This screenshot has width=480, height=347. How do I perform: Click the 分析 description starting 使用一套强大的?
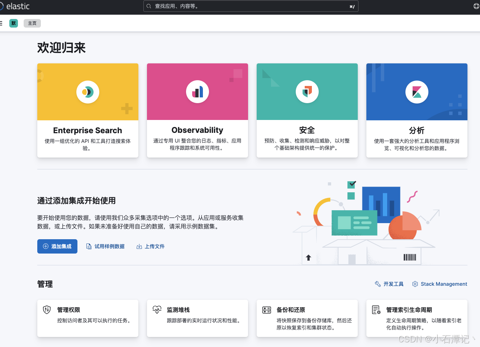click(x=417, y=145)
